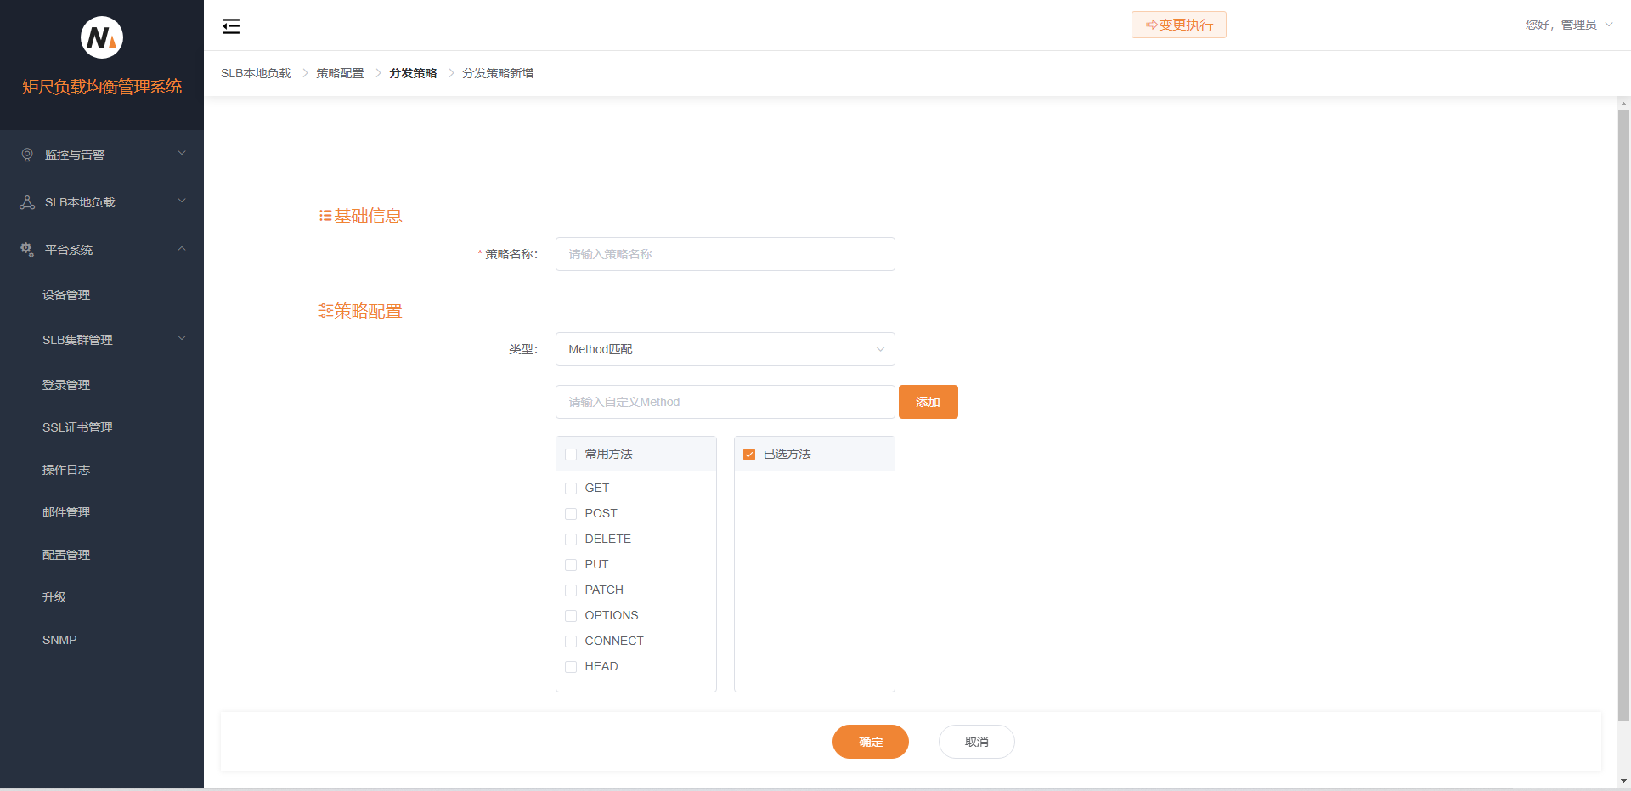Click the system logo in sidebar
The width and height of the screenshot is (1631, 791).
[102, 37]
